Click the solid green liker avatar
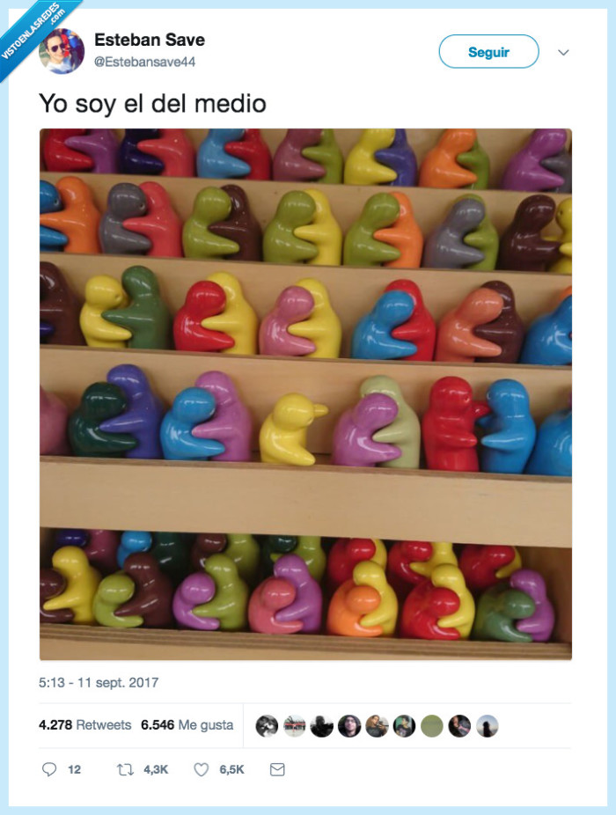This screenshot has height=815, width=616. (431, 726)
